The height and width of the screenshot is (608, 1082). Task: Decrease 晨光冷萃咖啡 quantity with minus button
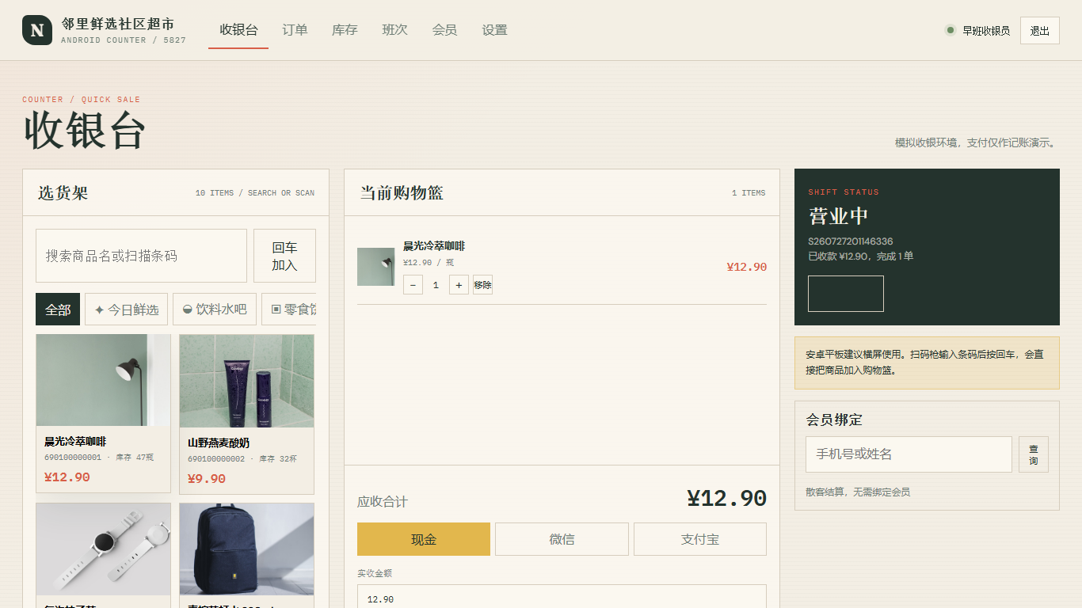(x=413, y=285)
